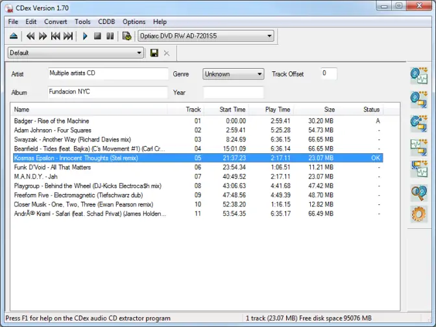Open the Edit menu
Screen dimensions: 436x327
click(31, 21)
